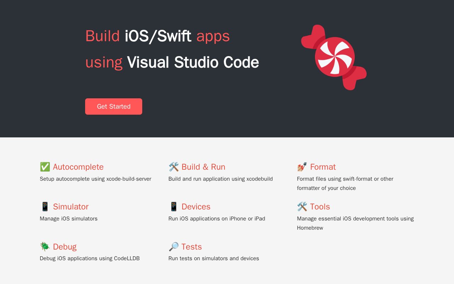Open the Tools feature heading

(x=320, y=207)
